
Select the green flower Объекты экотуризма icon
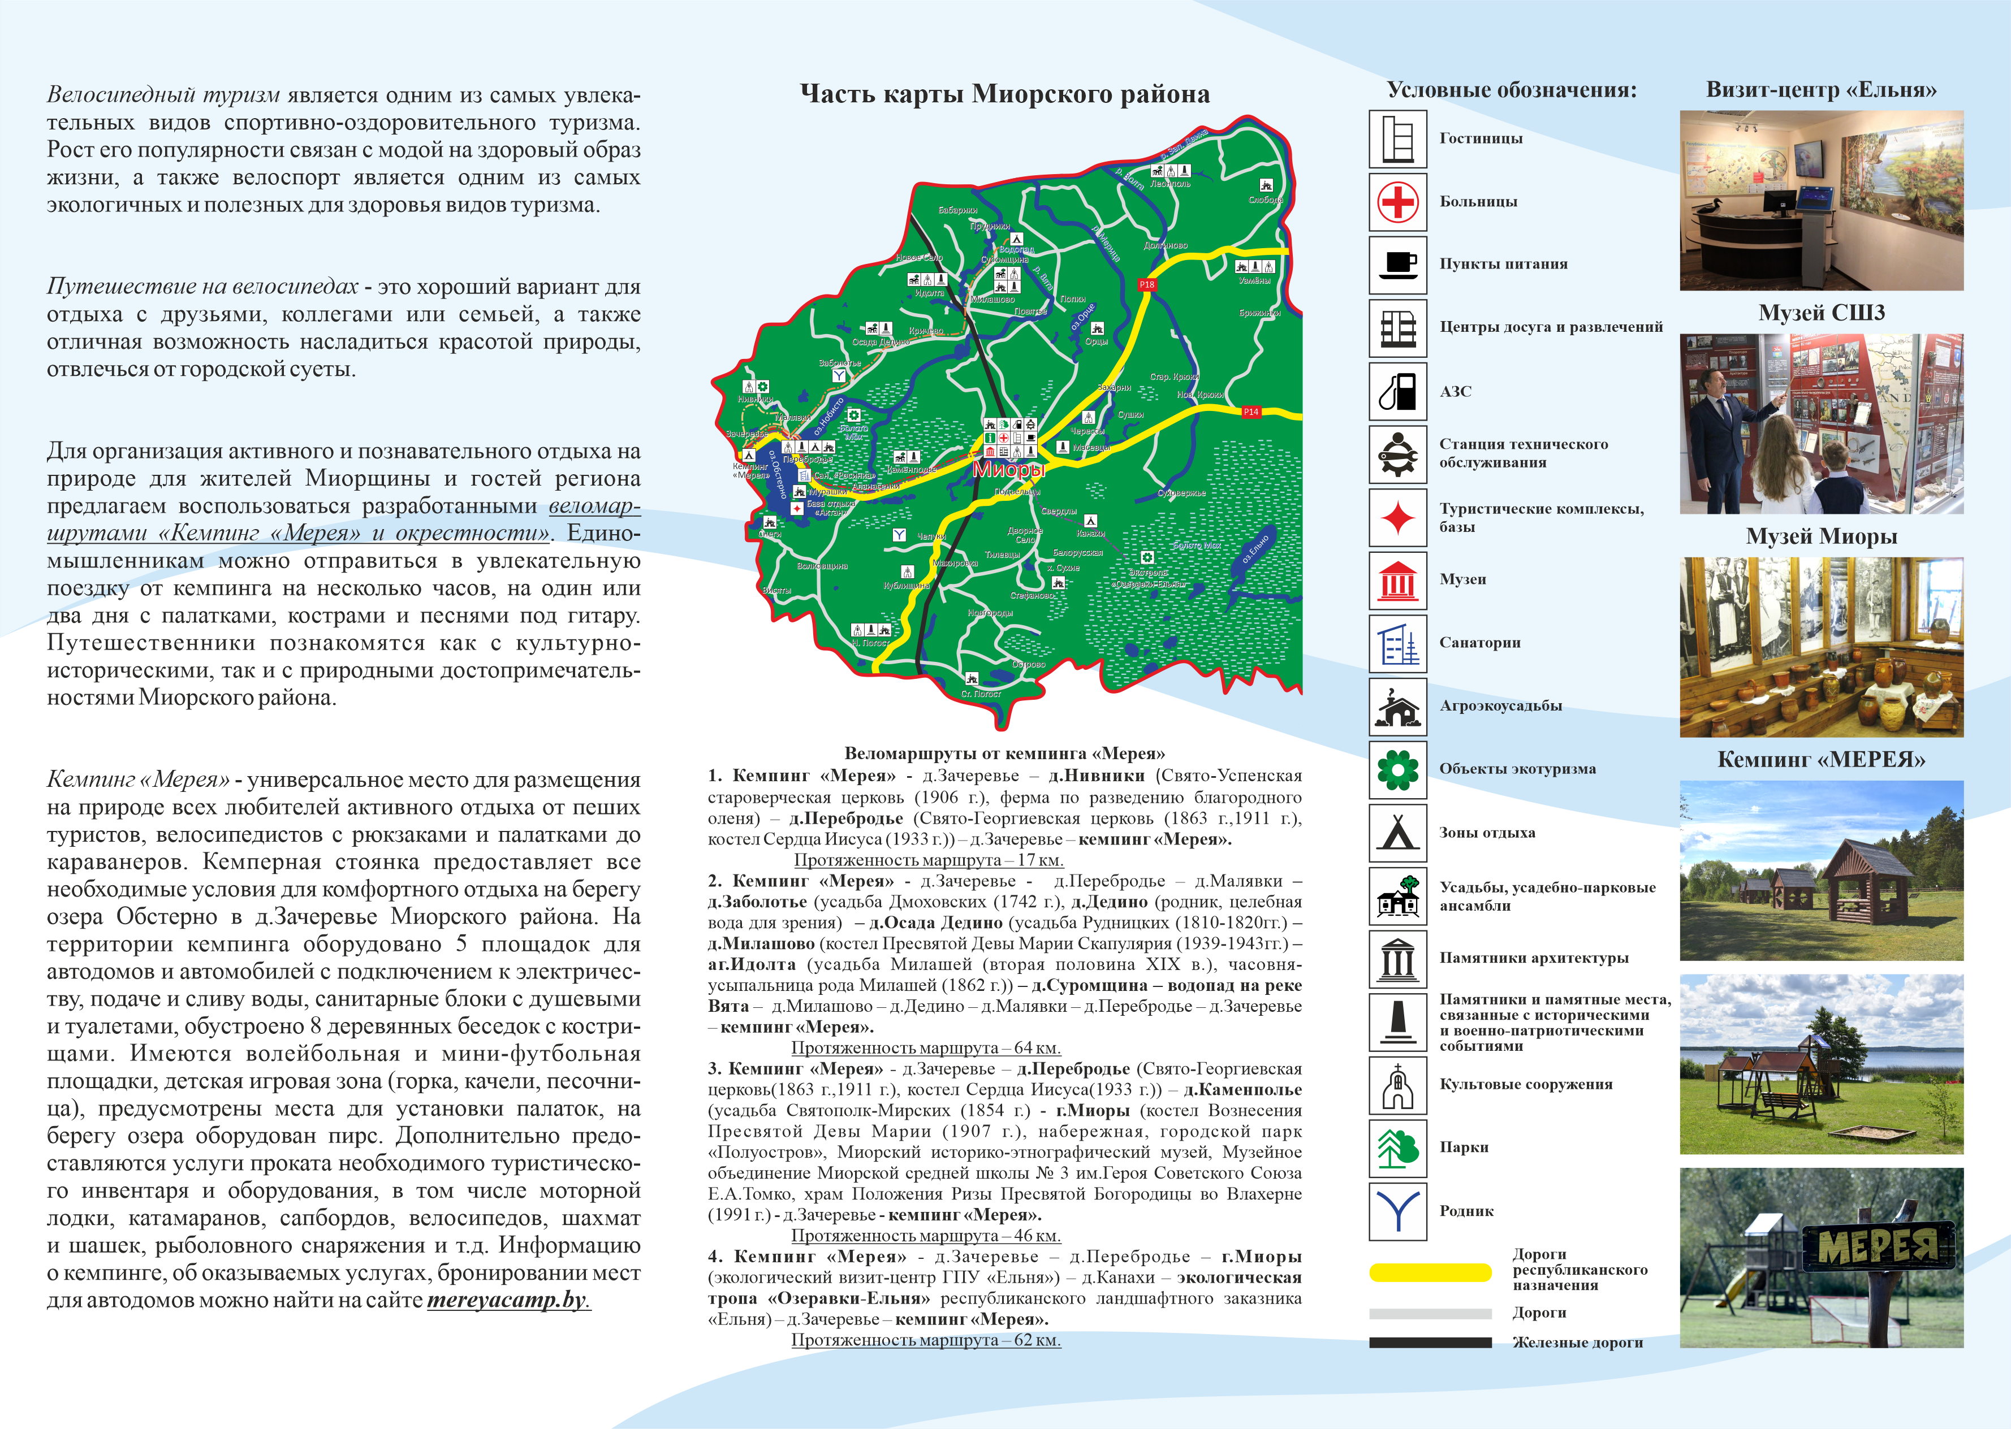click(1397, 770)
